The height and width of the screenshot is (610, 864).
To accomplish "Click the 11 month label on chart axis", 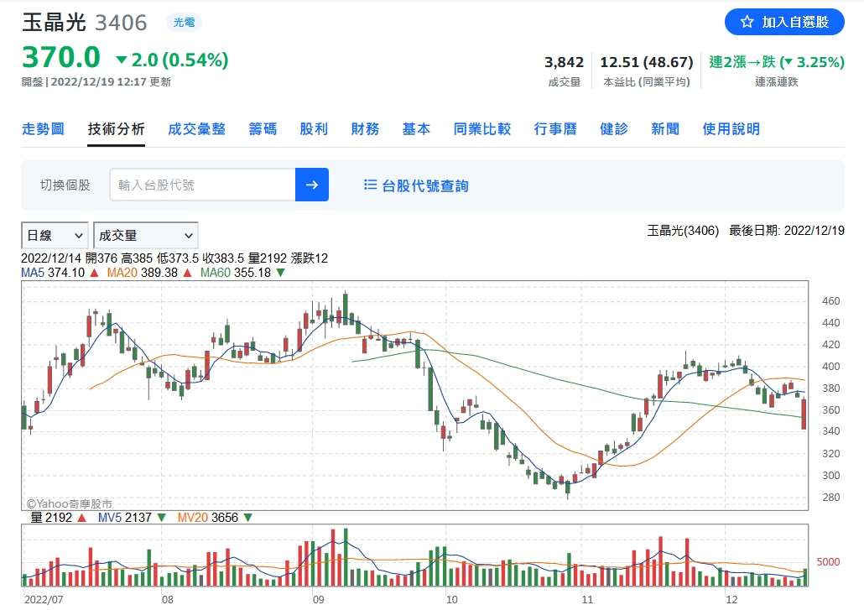I will click(587, 599).
